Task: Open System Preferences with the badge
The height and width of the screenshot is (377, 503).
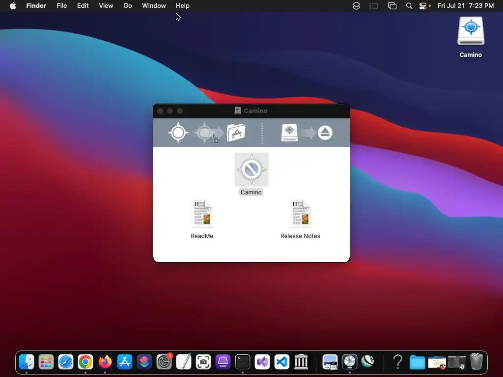Action: (x=164, y=362)
